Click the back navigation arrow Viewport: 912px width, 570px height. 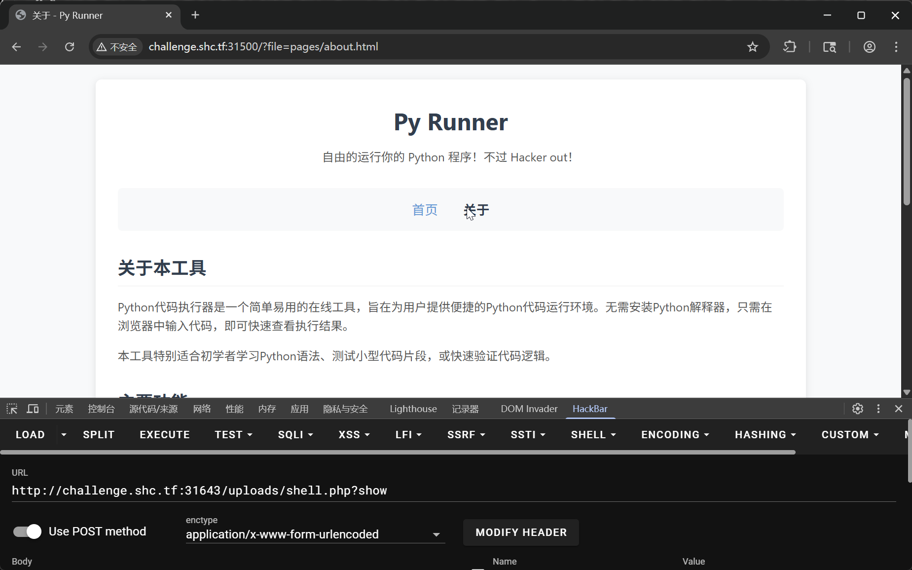coord(16,47)
